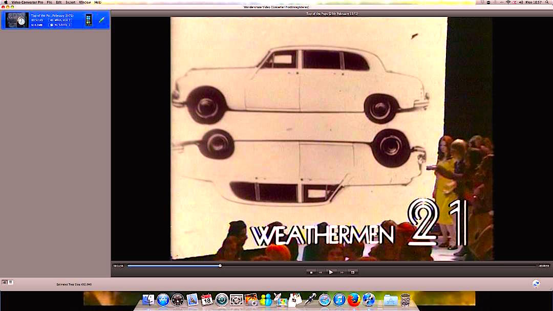Open the audio track MP2A 2CH dropdown

[x=60, y=20]
